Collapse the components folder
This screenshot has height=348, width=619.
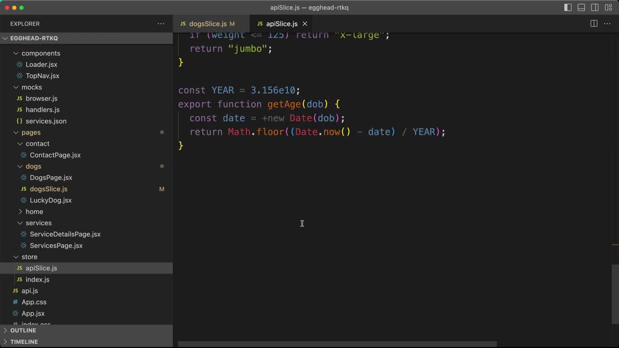(41, 53)
